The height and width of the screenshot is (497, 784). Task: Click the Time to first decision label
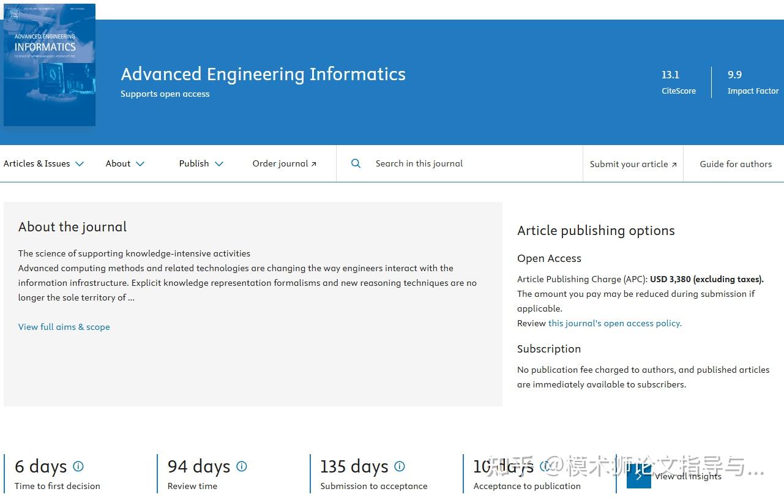click(58, 486)
